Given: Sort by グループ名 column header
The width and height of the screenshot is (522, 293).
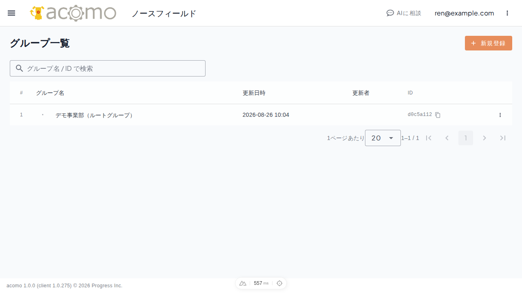Looking at the screenshot, I should tap(50, 93).
